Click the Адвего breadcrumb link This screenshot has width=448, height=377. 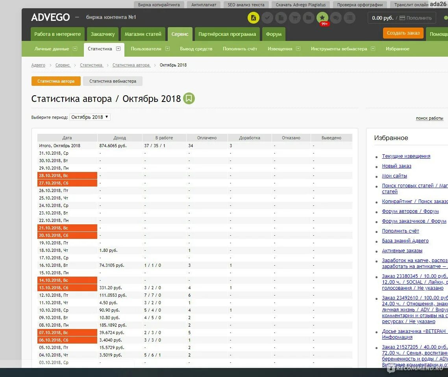(x=38, y=65)
